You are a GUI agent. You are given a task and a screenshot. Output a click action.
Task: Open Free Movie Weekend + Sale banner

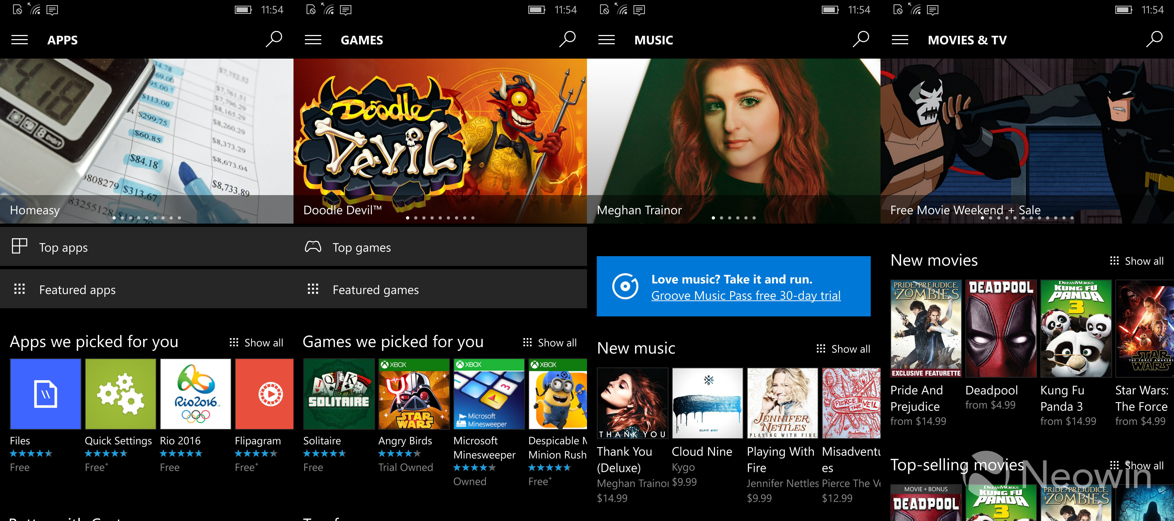[x=1027, y=141]
